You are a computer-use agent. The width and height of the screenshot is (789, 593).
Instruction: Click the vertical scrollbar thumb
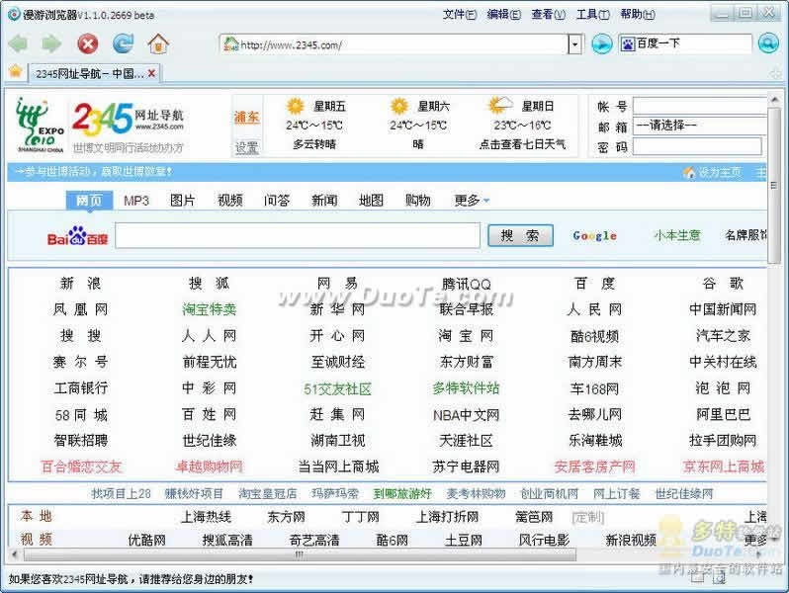tap(774, 184)
